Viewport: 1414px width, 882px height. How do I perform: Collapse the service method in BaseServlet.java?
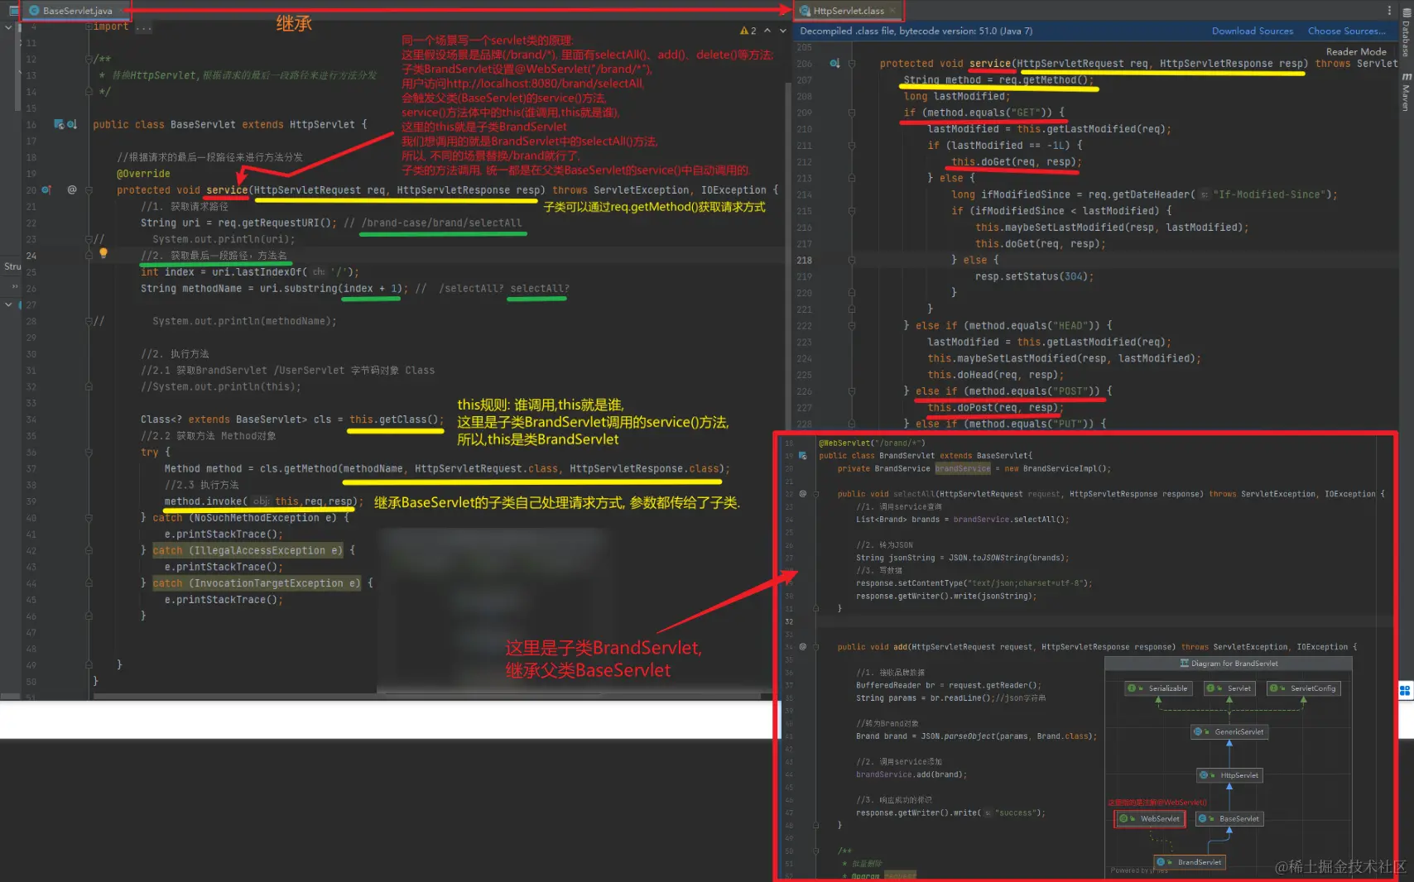(89, 189)
